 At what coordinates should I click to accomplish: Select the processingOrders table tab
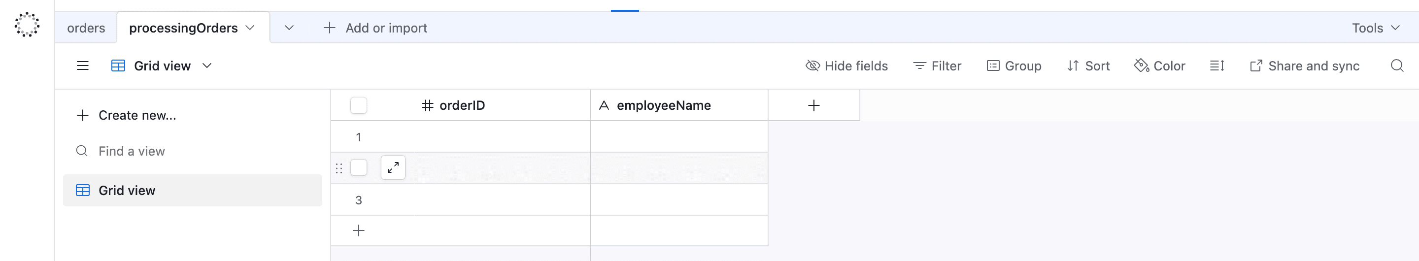[183, 28]
